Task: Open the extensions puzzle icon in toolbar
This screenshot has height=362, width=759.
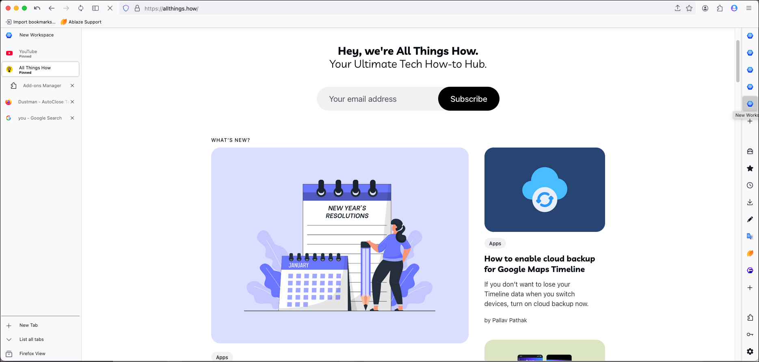Action: [x=720, y=8]
